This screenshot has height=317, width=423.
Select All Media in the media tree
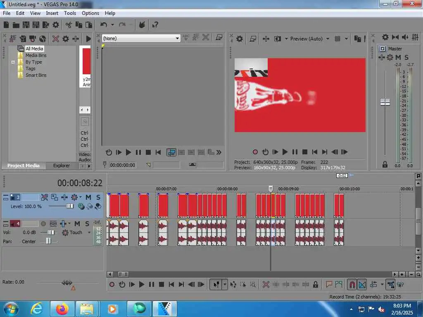(34, 49)
